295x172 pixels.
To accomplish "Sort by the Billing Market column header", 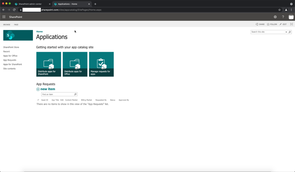I will [86, 100].
